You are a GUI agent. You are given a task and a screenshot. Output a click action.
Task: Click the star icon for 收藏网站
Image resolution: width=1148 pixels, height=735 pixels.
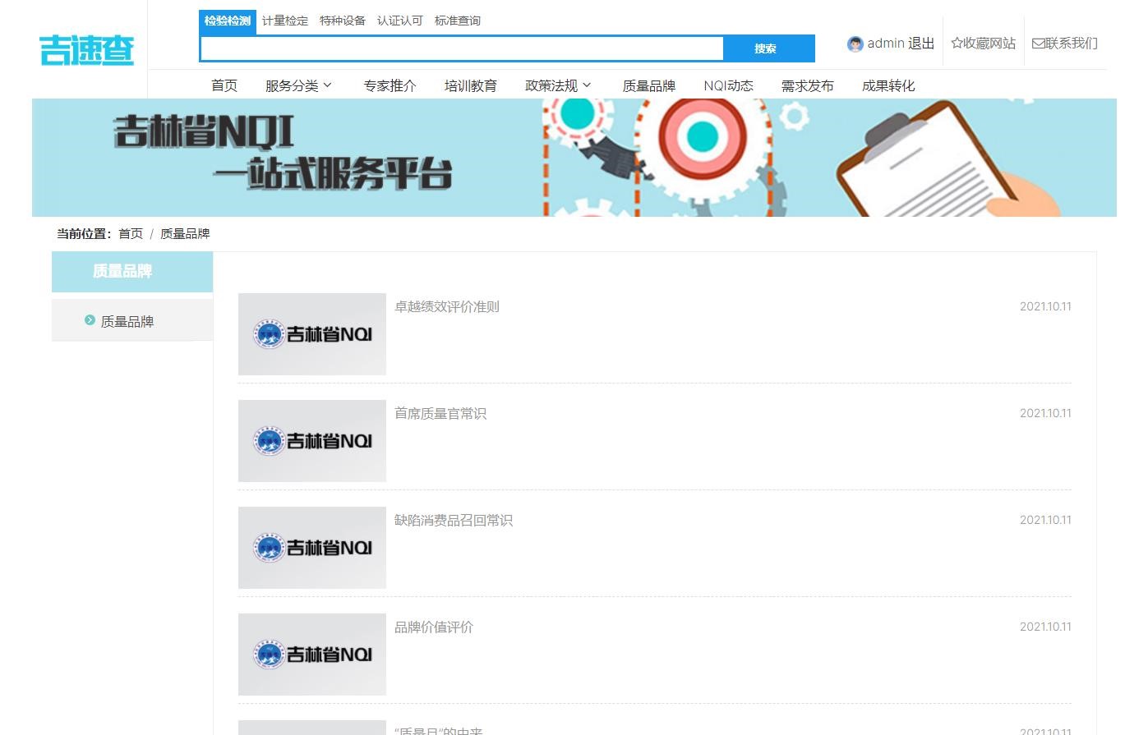(957, 44)
